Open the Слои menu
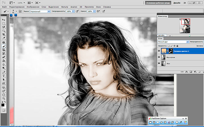The height and width of the screenshot is (127, 204). (44, 7)
